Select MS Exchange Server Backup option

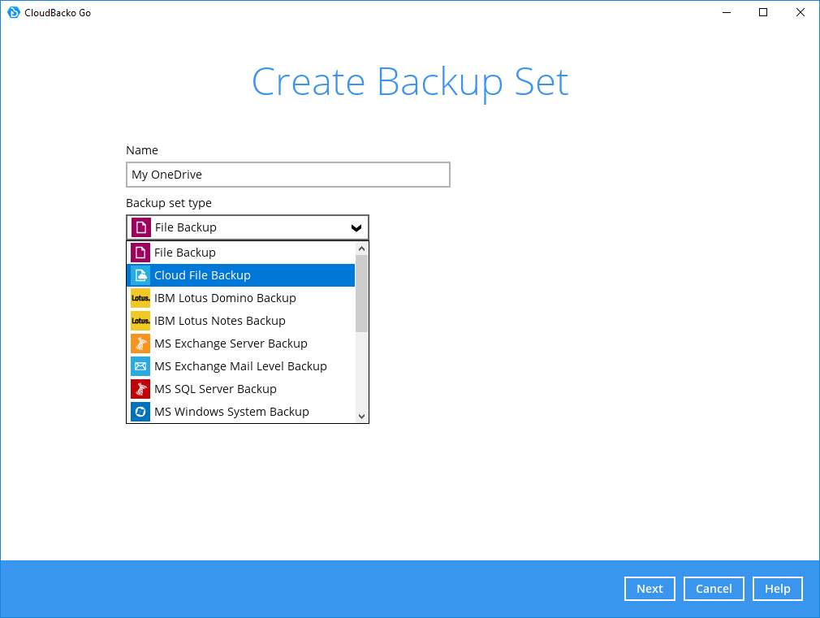pyautogui.click(x=240, y=344)
